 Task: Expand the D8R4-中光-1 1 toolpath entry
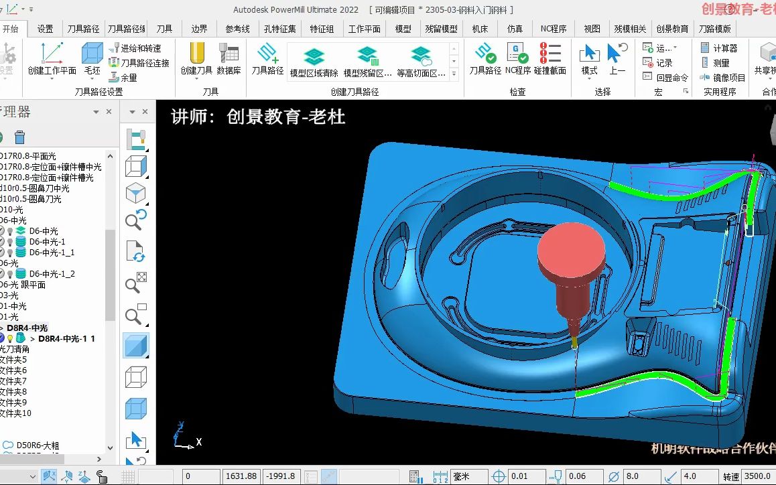point(33,338)
